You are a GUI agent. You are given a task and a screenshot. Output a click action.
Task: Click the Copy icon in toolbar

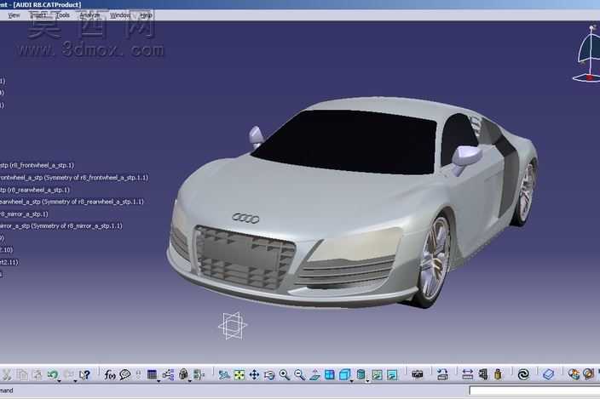coord(22,375)
